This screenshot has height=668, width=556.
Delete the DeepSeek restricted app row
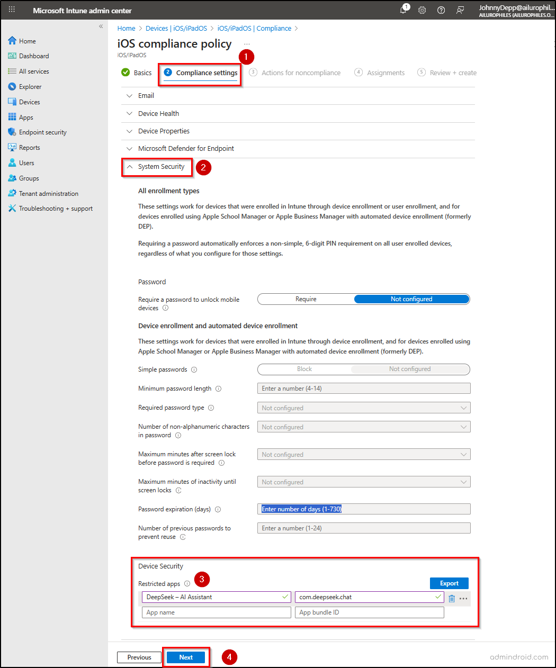[x=452, y=598]
